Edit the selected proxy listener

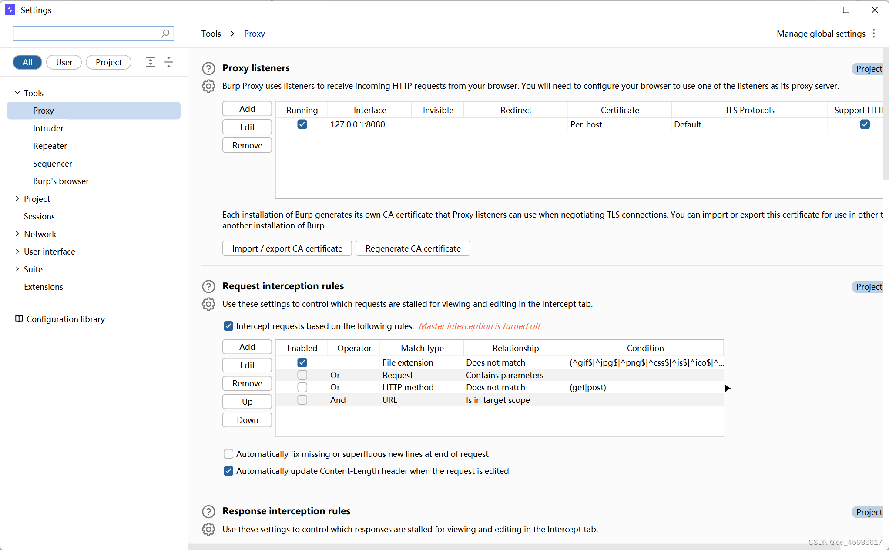(x=247, y=127)
